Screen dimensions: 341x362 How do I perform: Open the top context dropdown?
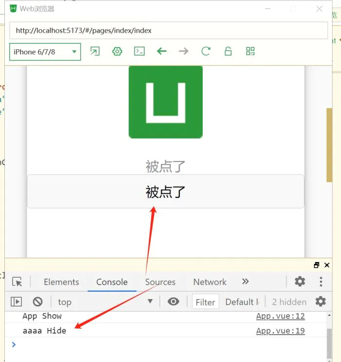(105, 302)
